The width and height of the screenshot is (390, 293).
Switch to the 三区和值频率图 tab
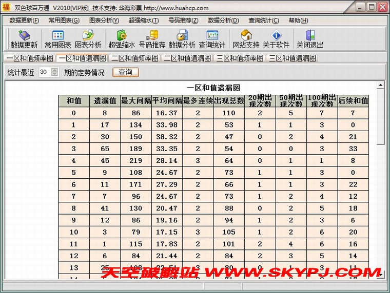click(240, 58)
